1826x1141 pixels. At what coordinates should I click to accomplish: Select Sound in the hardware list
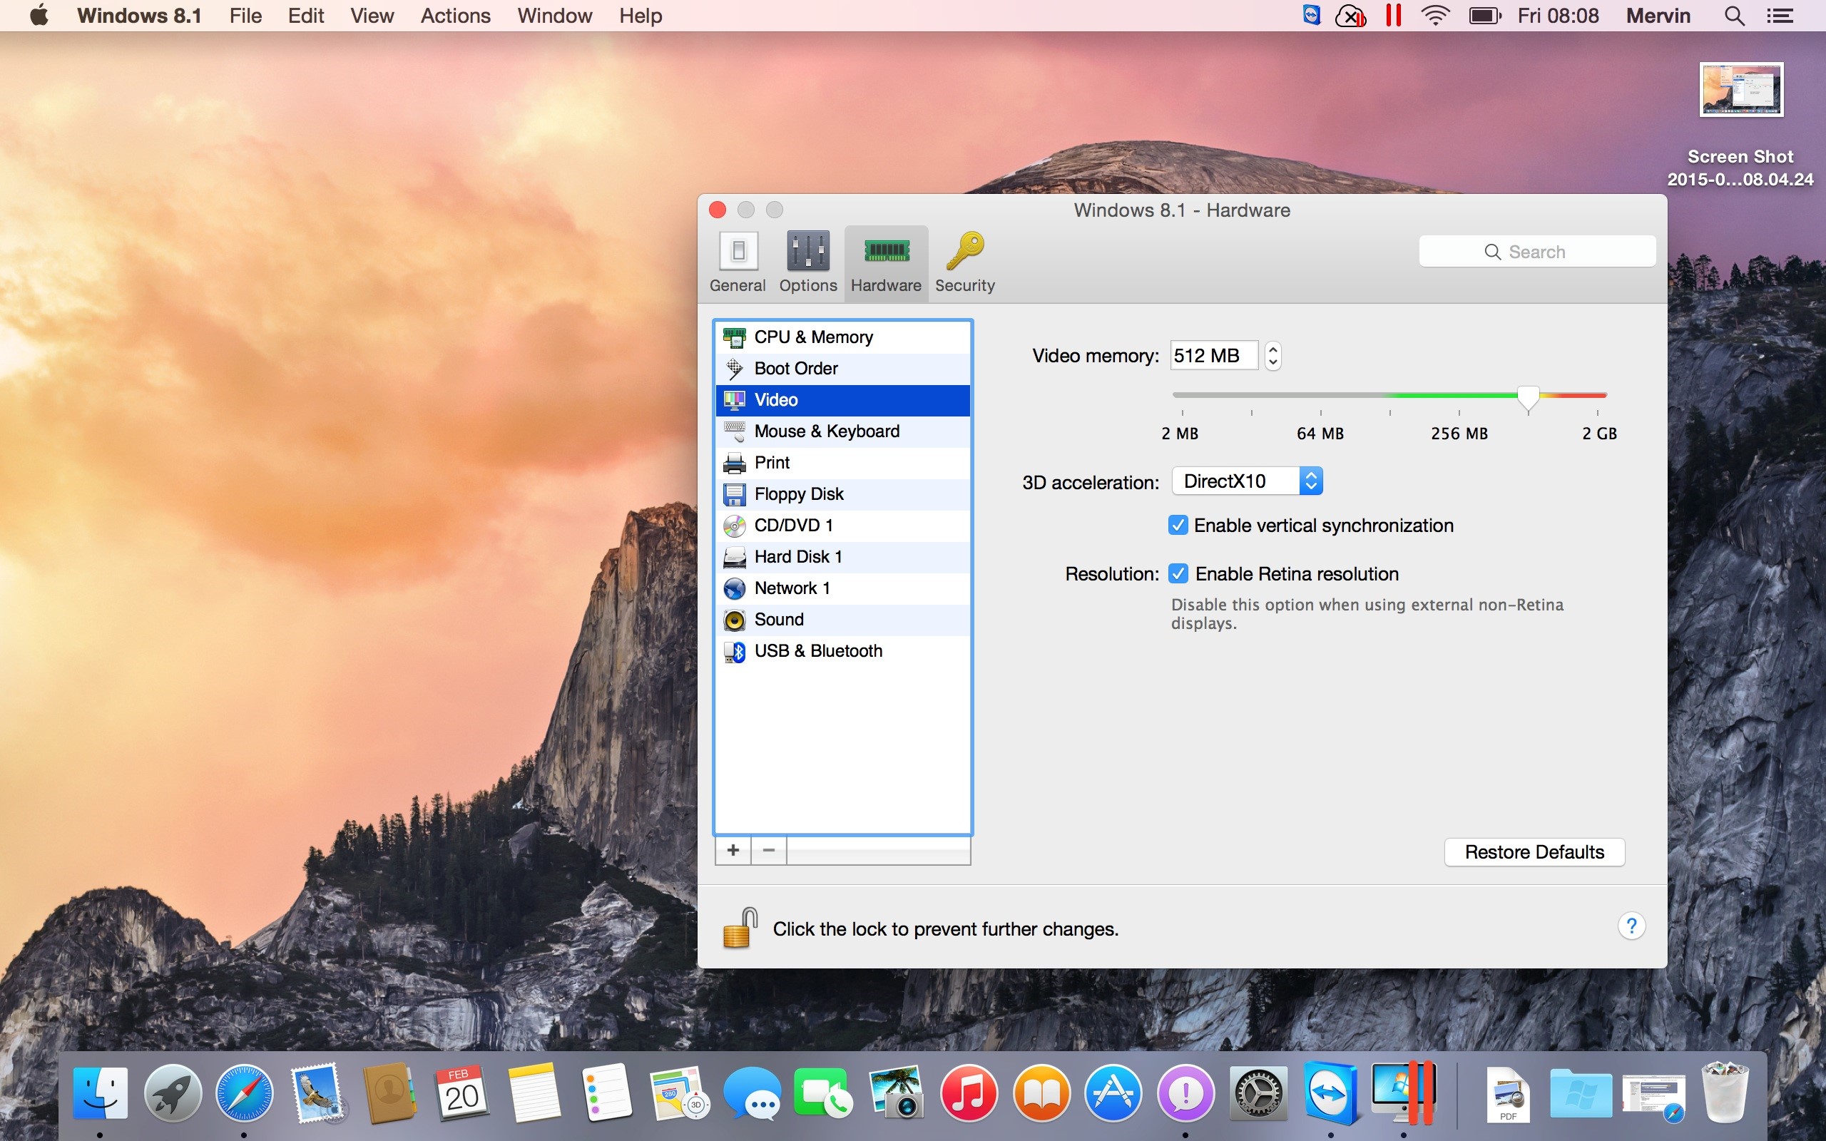(842, 620)
